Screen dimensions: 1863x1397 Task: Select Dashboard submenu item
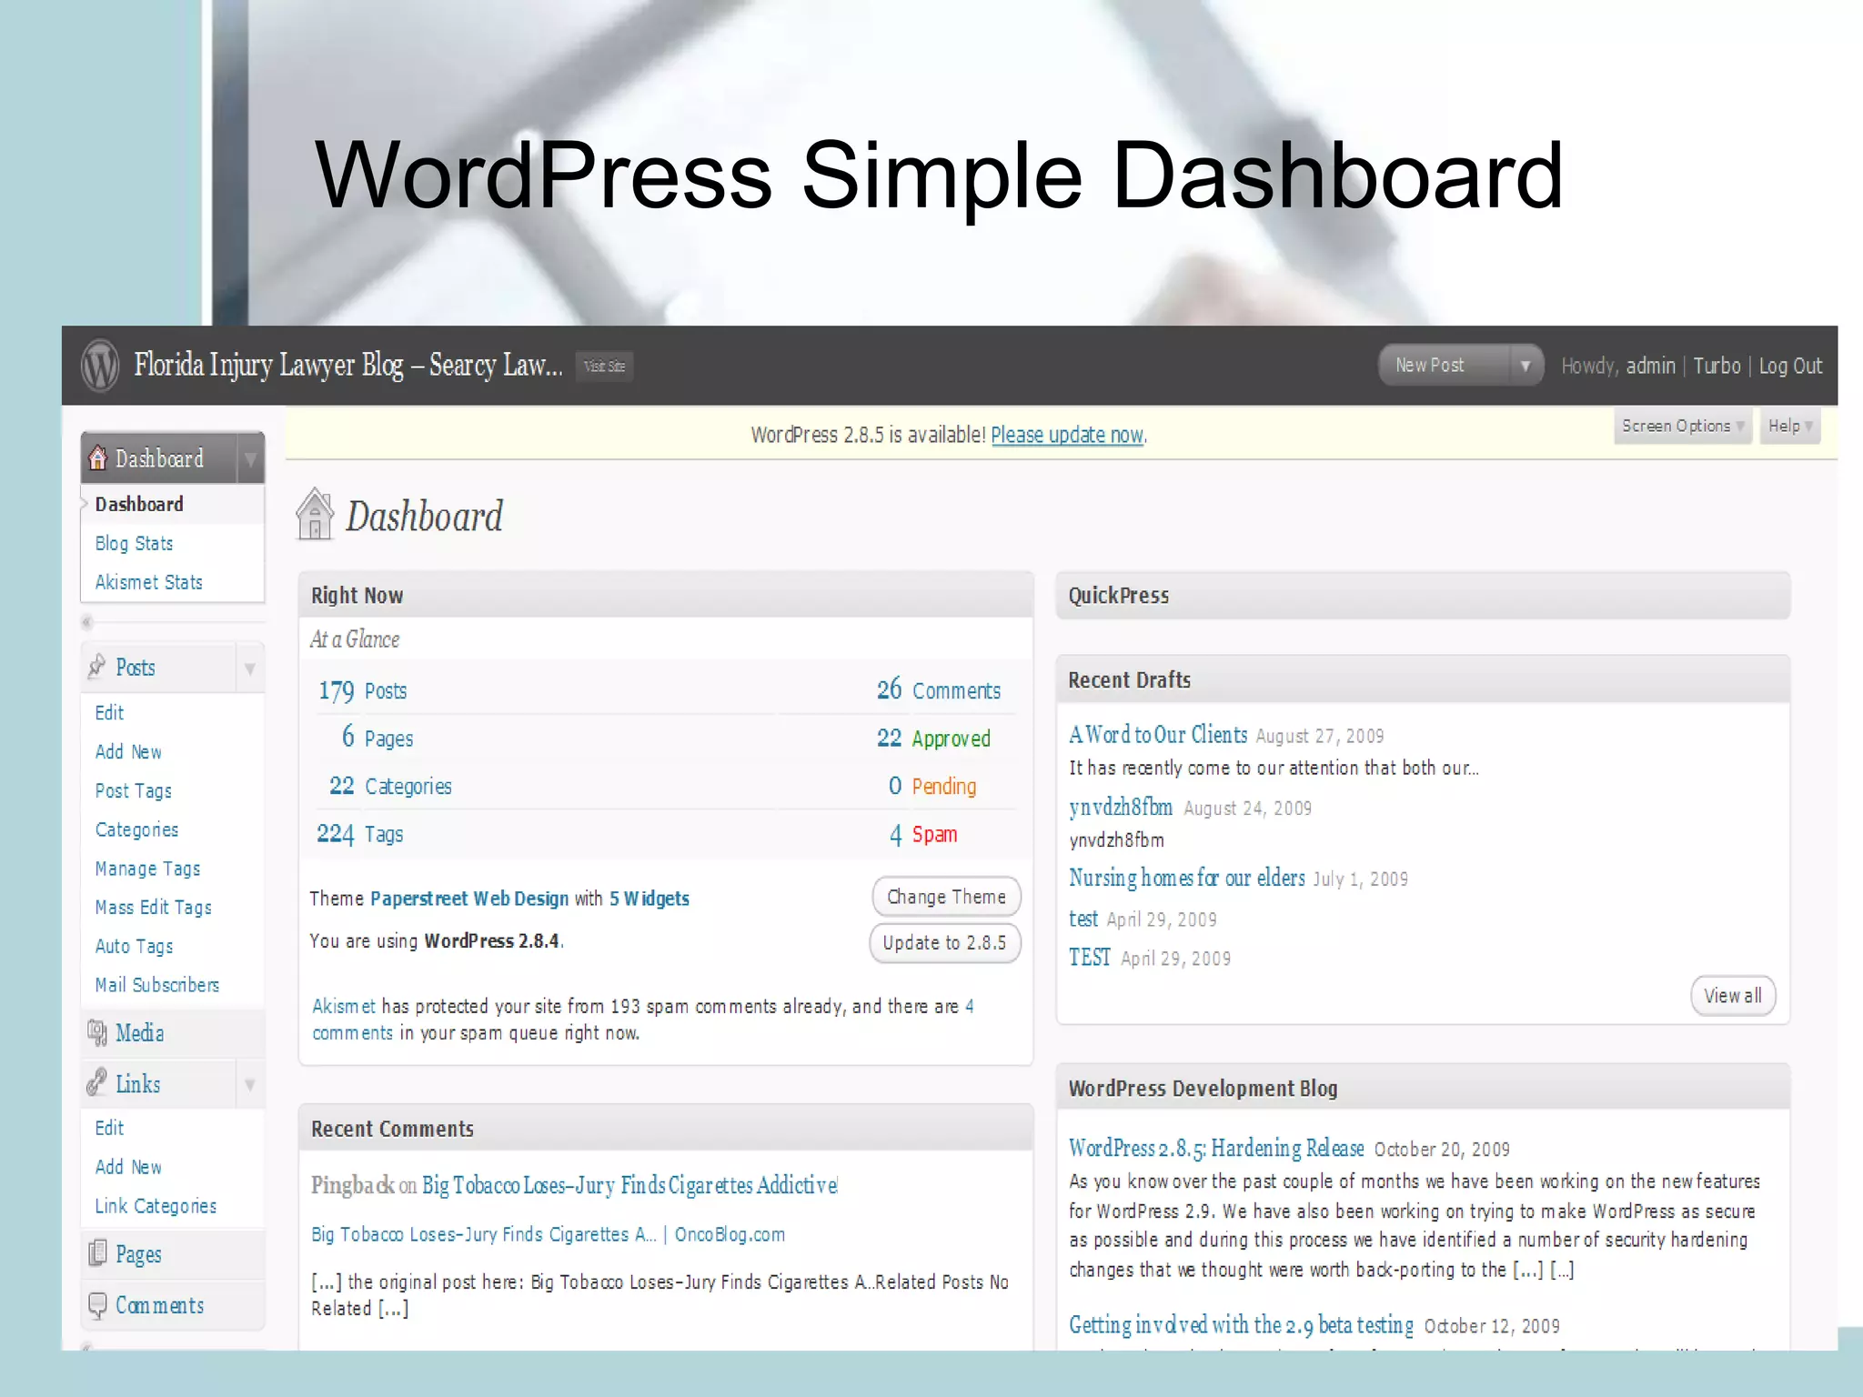coord(139,504)
